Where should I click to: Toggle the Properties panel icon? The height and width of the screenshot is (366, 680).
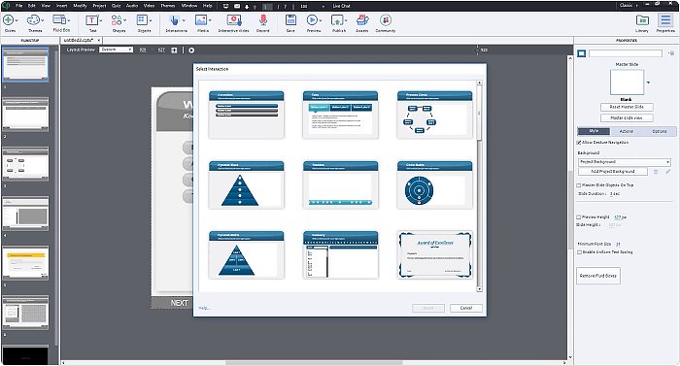pyautogui.click(x=665, y=20)
